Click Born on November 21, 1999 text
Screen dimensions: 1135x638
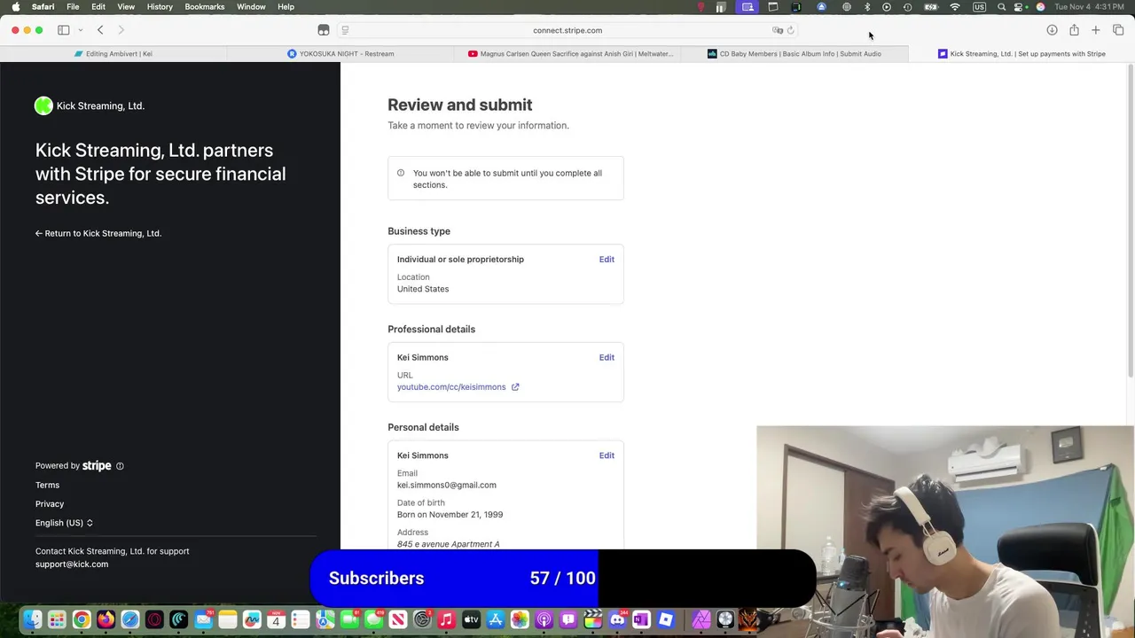(450, 515)
